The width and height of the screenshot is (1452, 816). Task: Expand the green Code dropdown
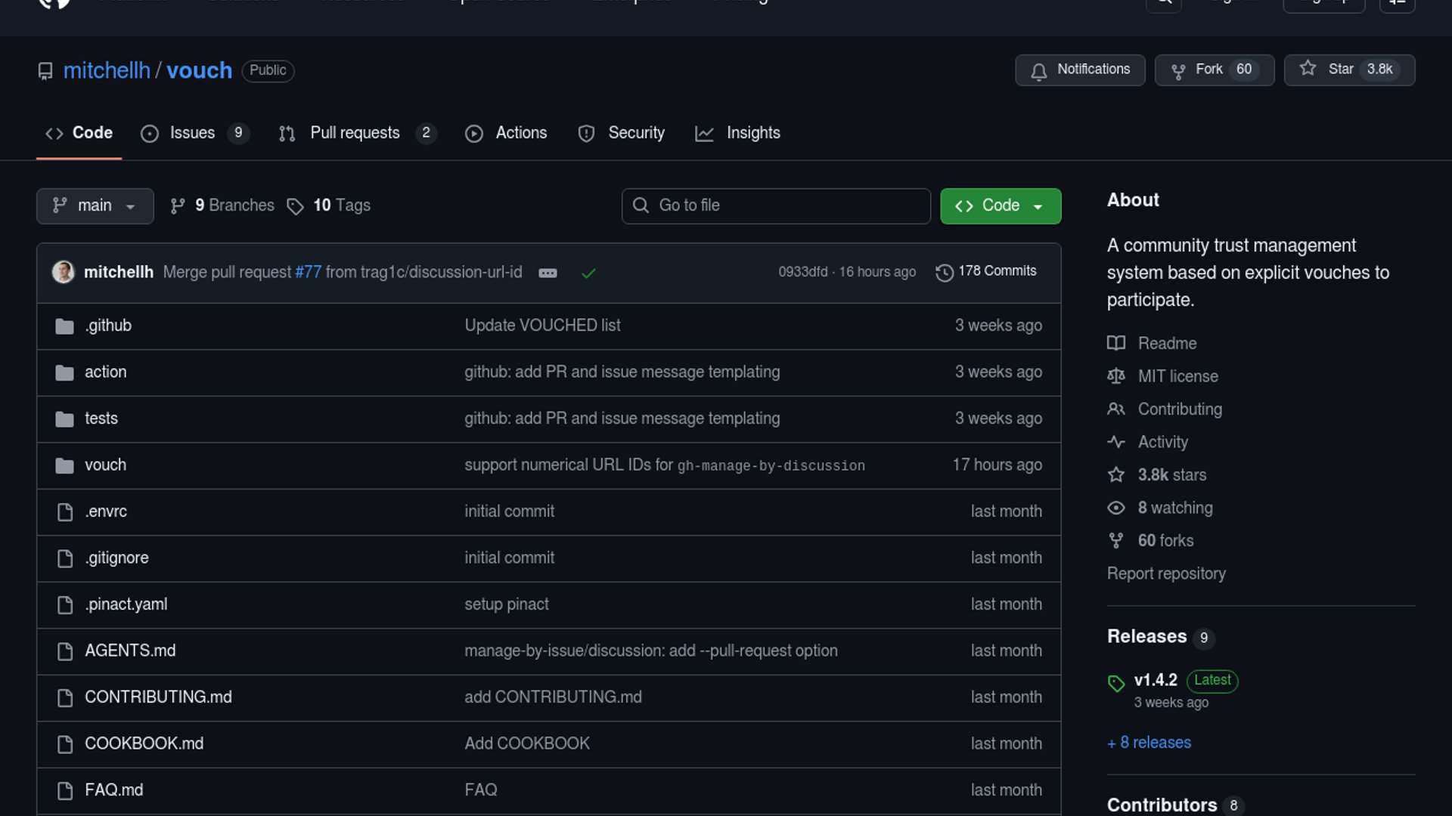coord(1000,206)
